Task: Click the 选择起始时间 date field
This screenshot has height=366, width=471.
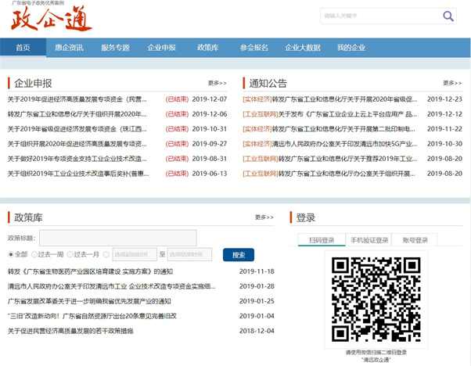Action: pos(135,255)
